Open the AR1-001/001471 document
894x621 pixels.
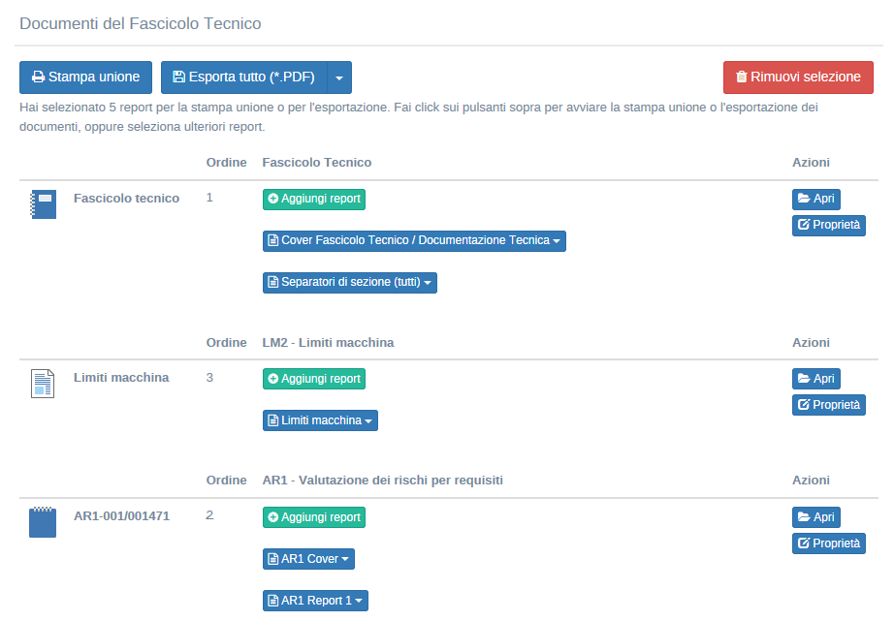815,517
